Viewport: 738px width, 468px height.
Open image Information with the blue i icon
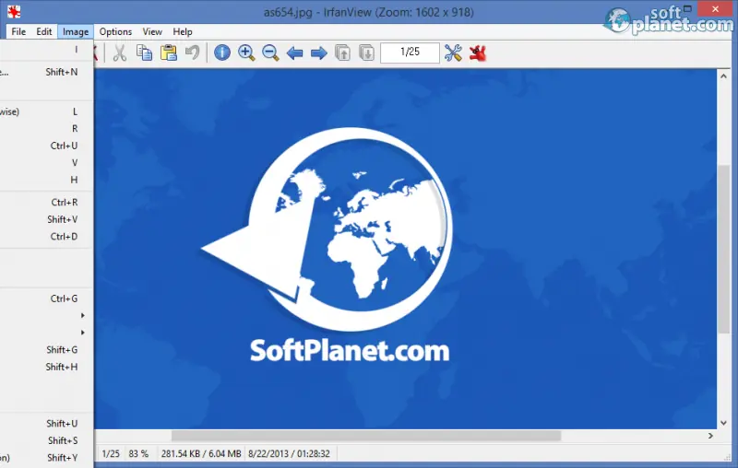(222, 53)
